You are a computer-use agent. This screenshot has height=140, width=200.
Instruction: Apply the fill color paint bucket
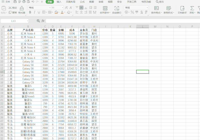pyautogui.click(x=56, y=12)
